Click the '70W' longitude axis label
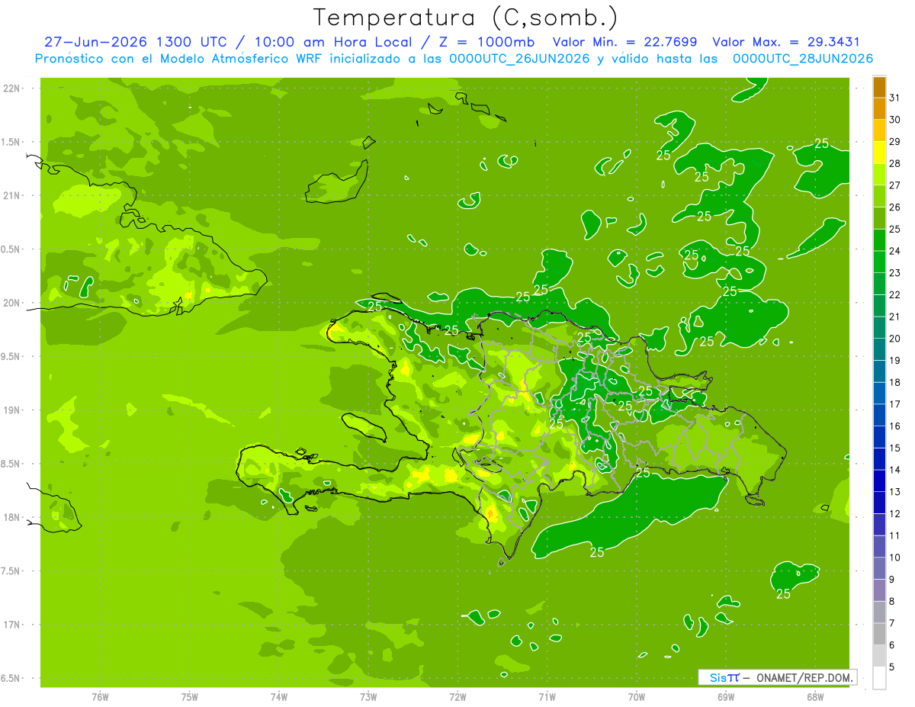The image size is (915, 707). coord(637,697)
